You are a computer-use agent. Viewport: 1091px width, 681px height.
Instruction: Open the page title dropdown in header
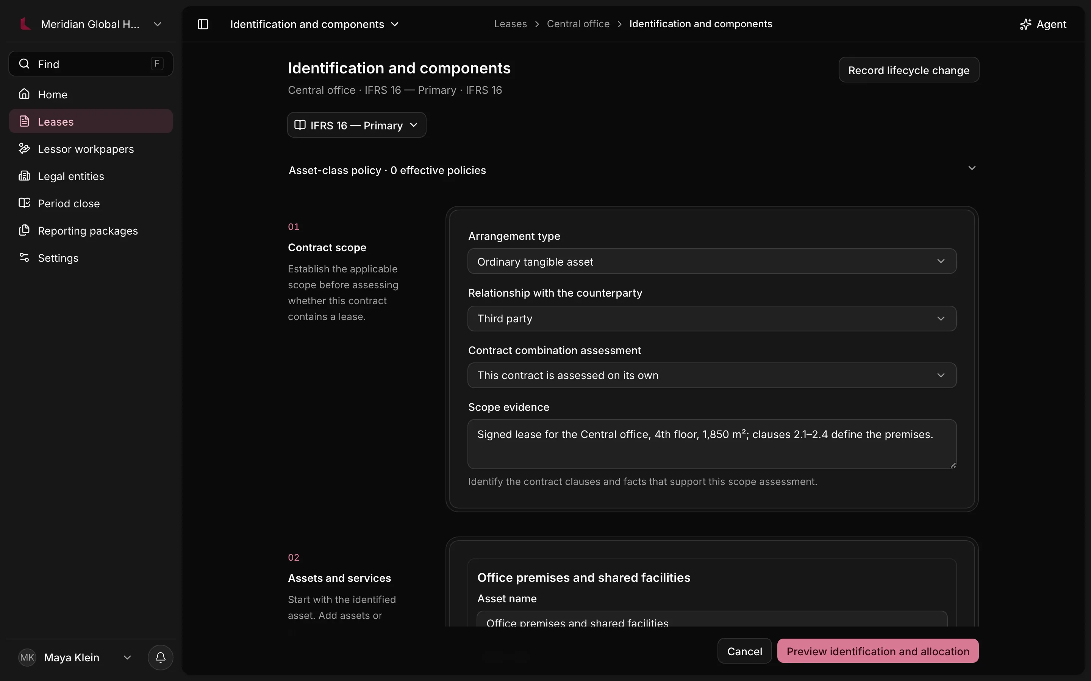pyautogui.click(x=315, y=24)
